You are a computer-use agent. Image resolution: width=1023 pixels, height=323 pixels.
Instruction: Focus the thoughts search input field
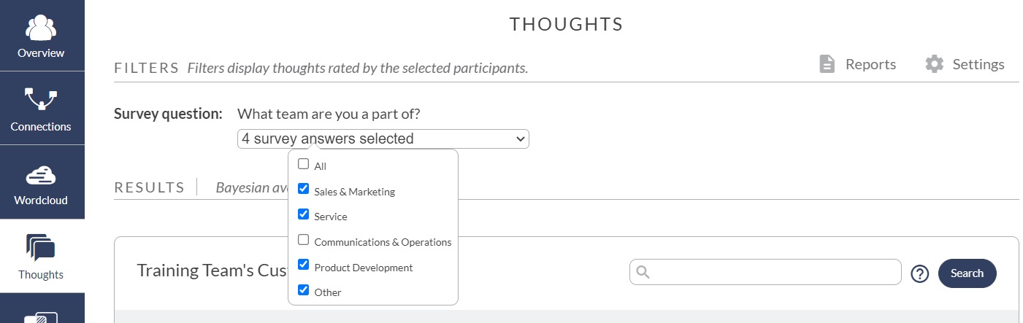(765, 272)
